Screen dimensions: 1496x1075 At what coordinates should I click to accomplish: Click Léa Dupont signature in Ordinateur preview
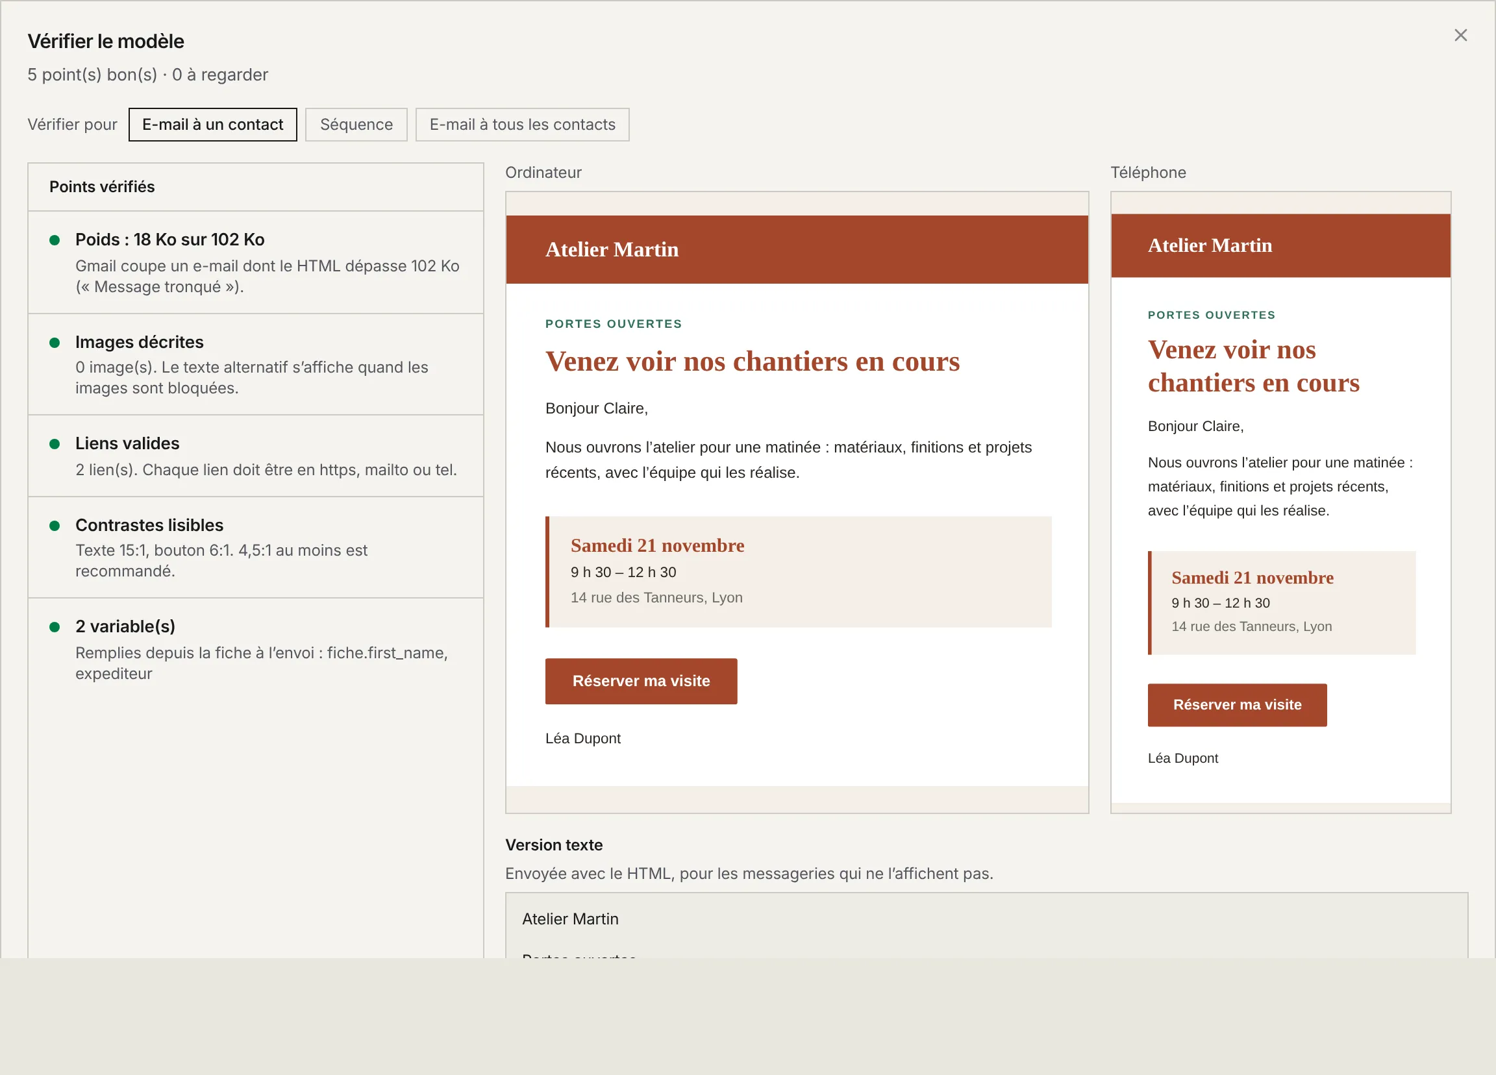coord(582,739)
